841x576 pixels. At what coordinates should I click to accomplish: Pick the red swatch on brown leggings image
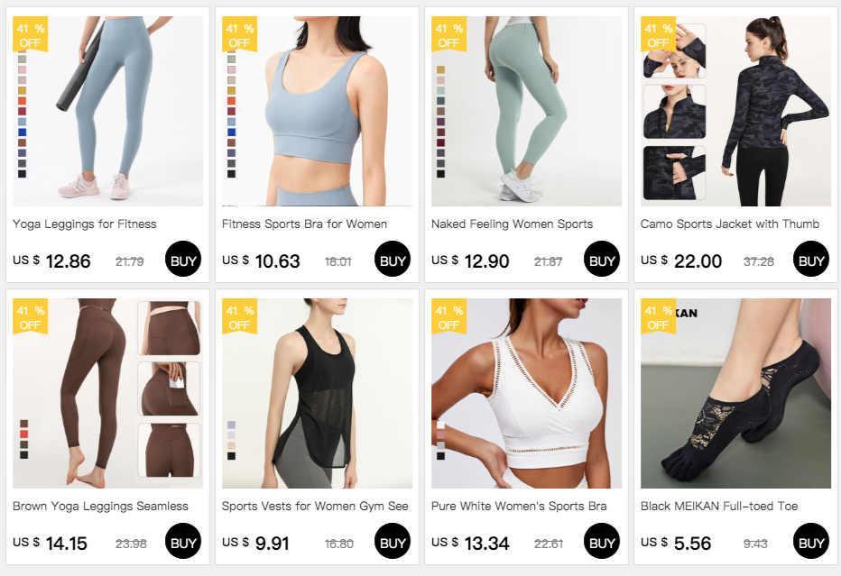[x=23, y=434]
